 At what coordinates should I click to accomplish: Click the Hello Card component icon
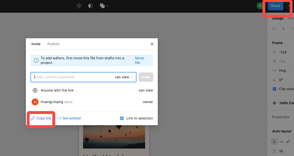tap(274, 103)
